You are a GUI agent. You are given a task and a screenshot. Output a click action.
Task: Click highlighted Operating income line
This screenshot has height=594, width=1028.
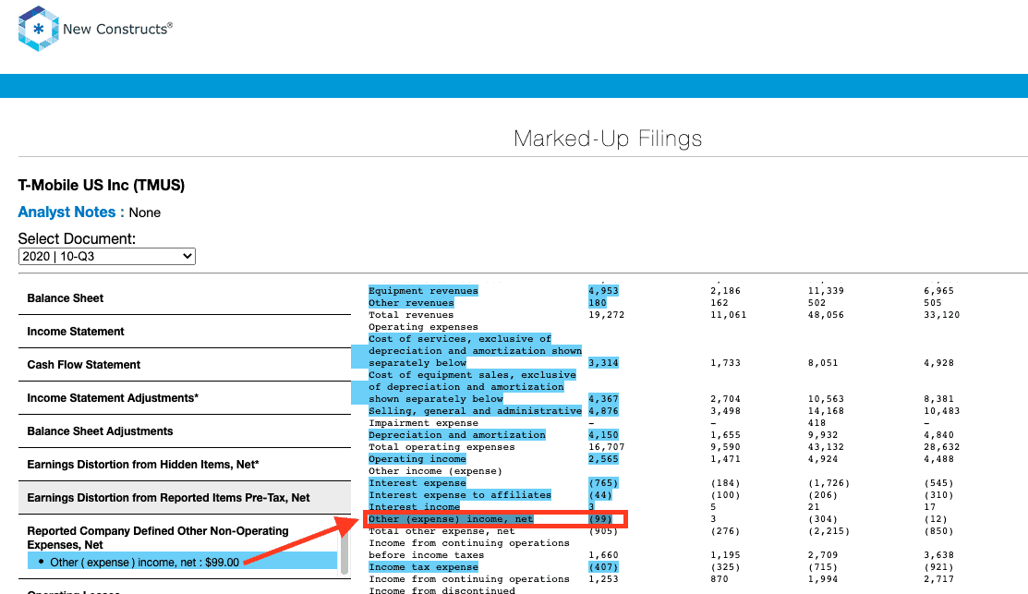[x=417, y=459]
